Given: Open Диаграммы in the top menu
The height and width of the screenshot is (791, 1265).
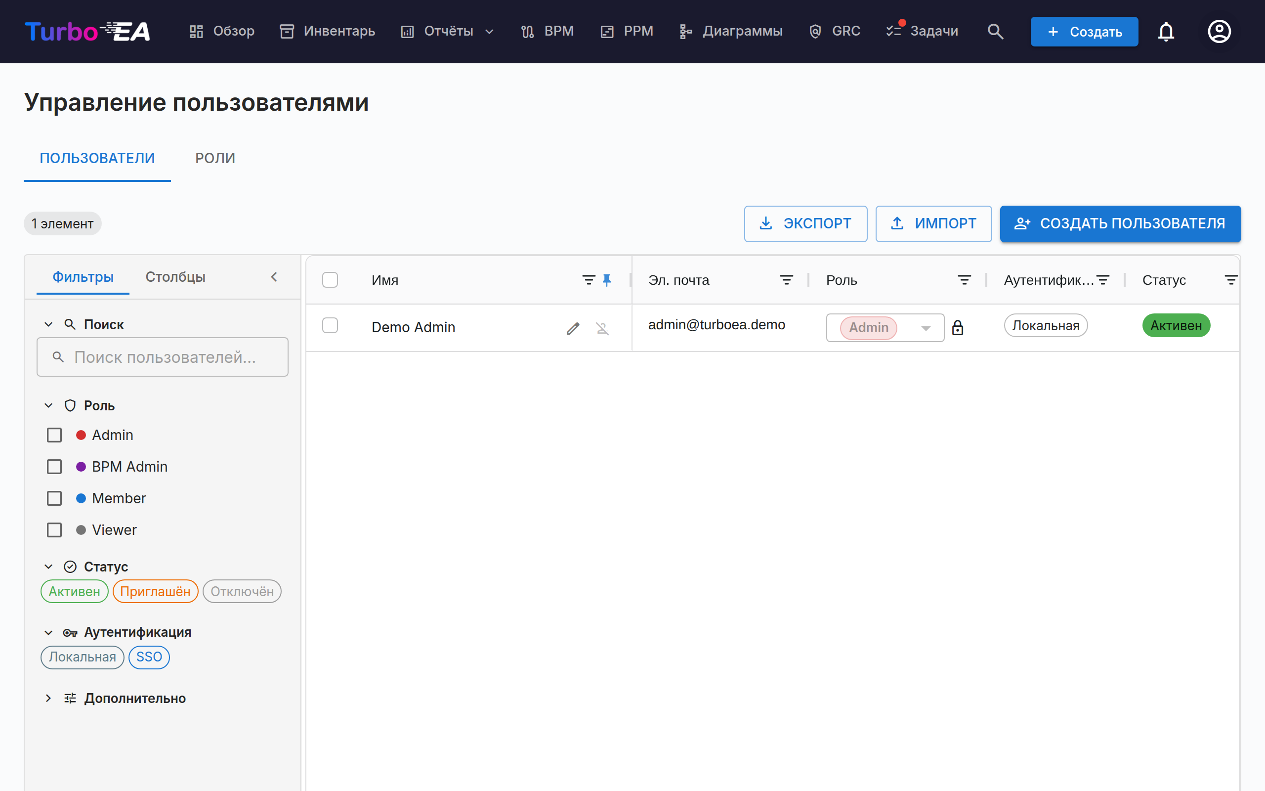Looking at the screenshot, I should tap(730, 31).
